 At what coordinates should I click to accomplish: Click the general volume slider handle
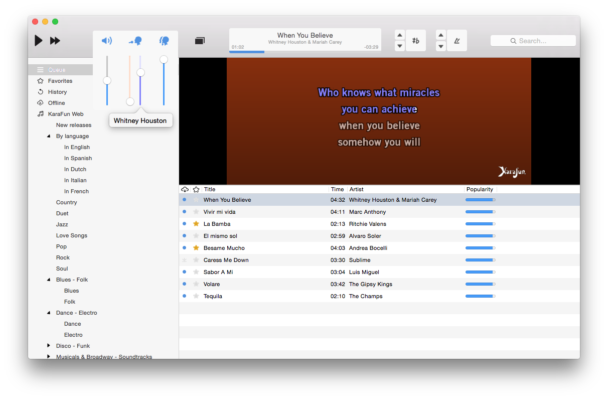point(107,81)
